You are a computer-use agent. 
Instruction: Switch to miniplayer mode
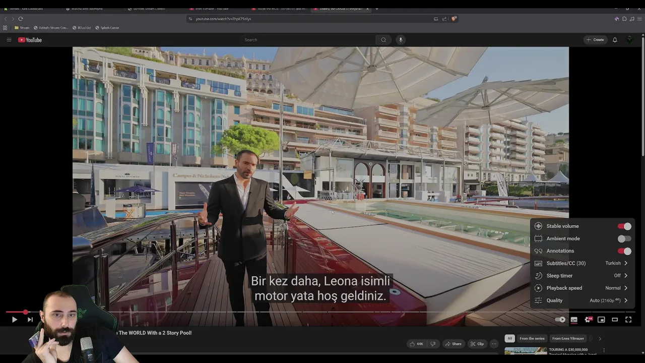601,320
